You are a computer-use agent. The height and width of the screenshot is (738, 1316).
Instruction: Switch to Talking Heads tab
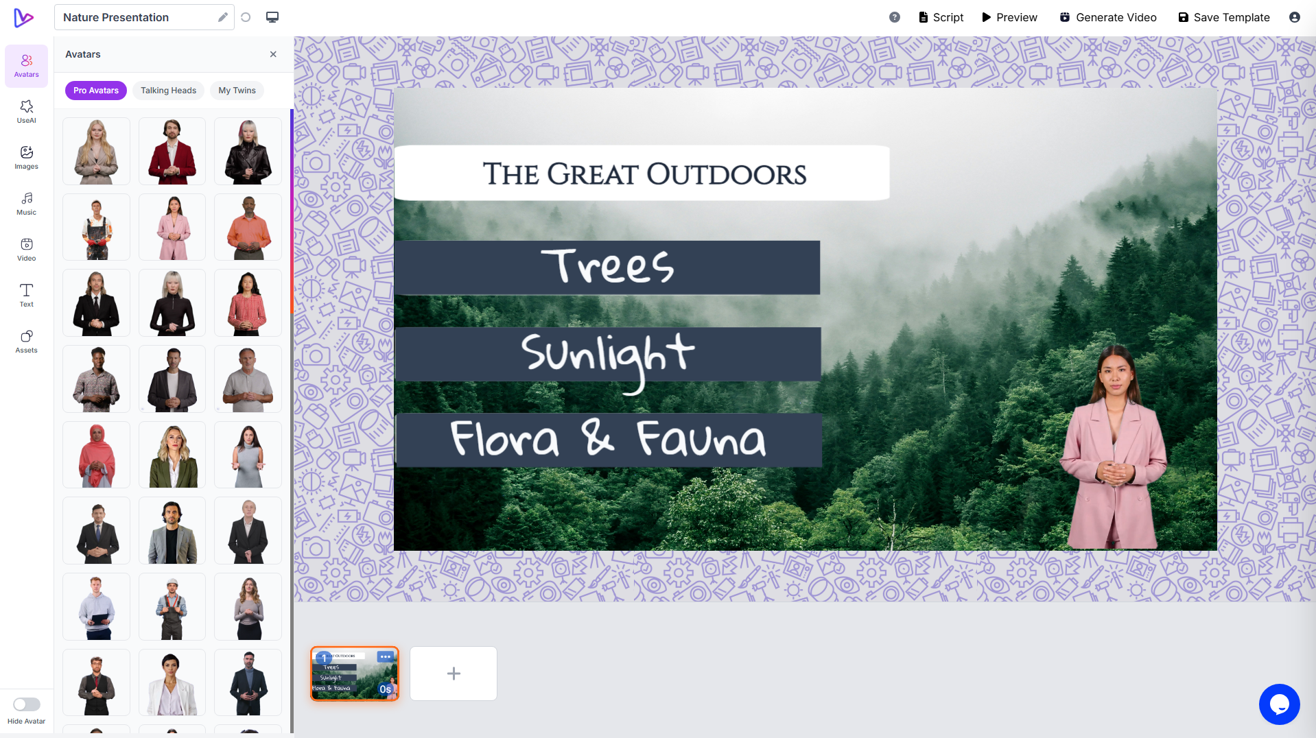tap(169, 91)
